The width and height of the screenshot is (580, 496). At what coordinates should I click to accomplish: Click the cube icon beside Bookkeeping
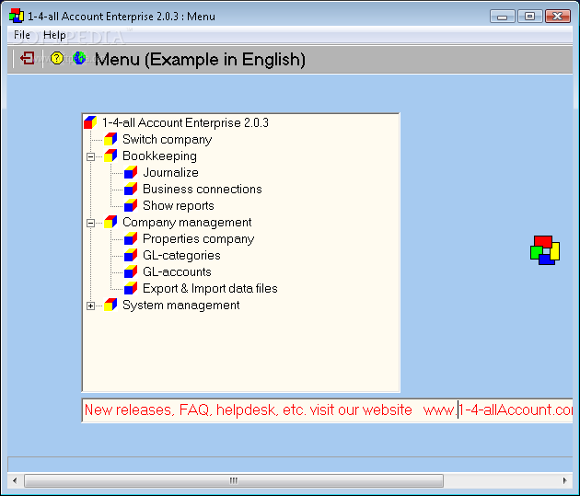point(110,156)
